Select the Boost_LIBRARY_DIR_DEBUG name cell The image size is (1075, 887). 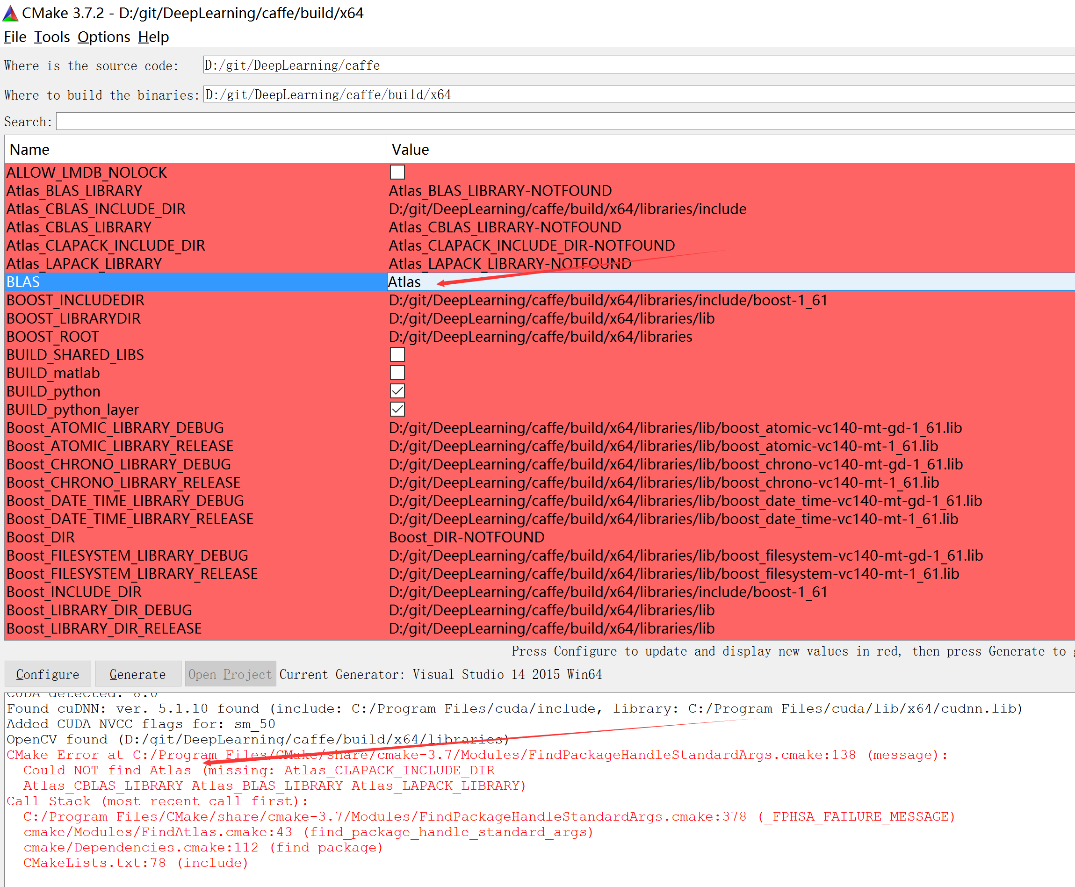(x=195, y=610)
